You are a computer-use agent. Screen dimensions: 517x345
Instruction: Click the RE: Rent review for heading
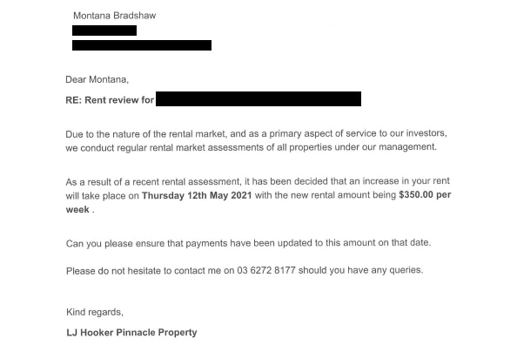[x=110, y=99]
